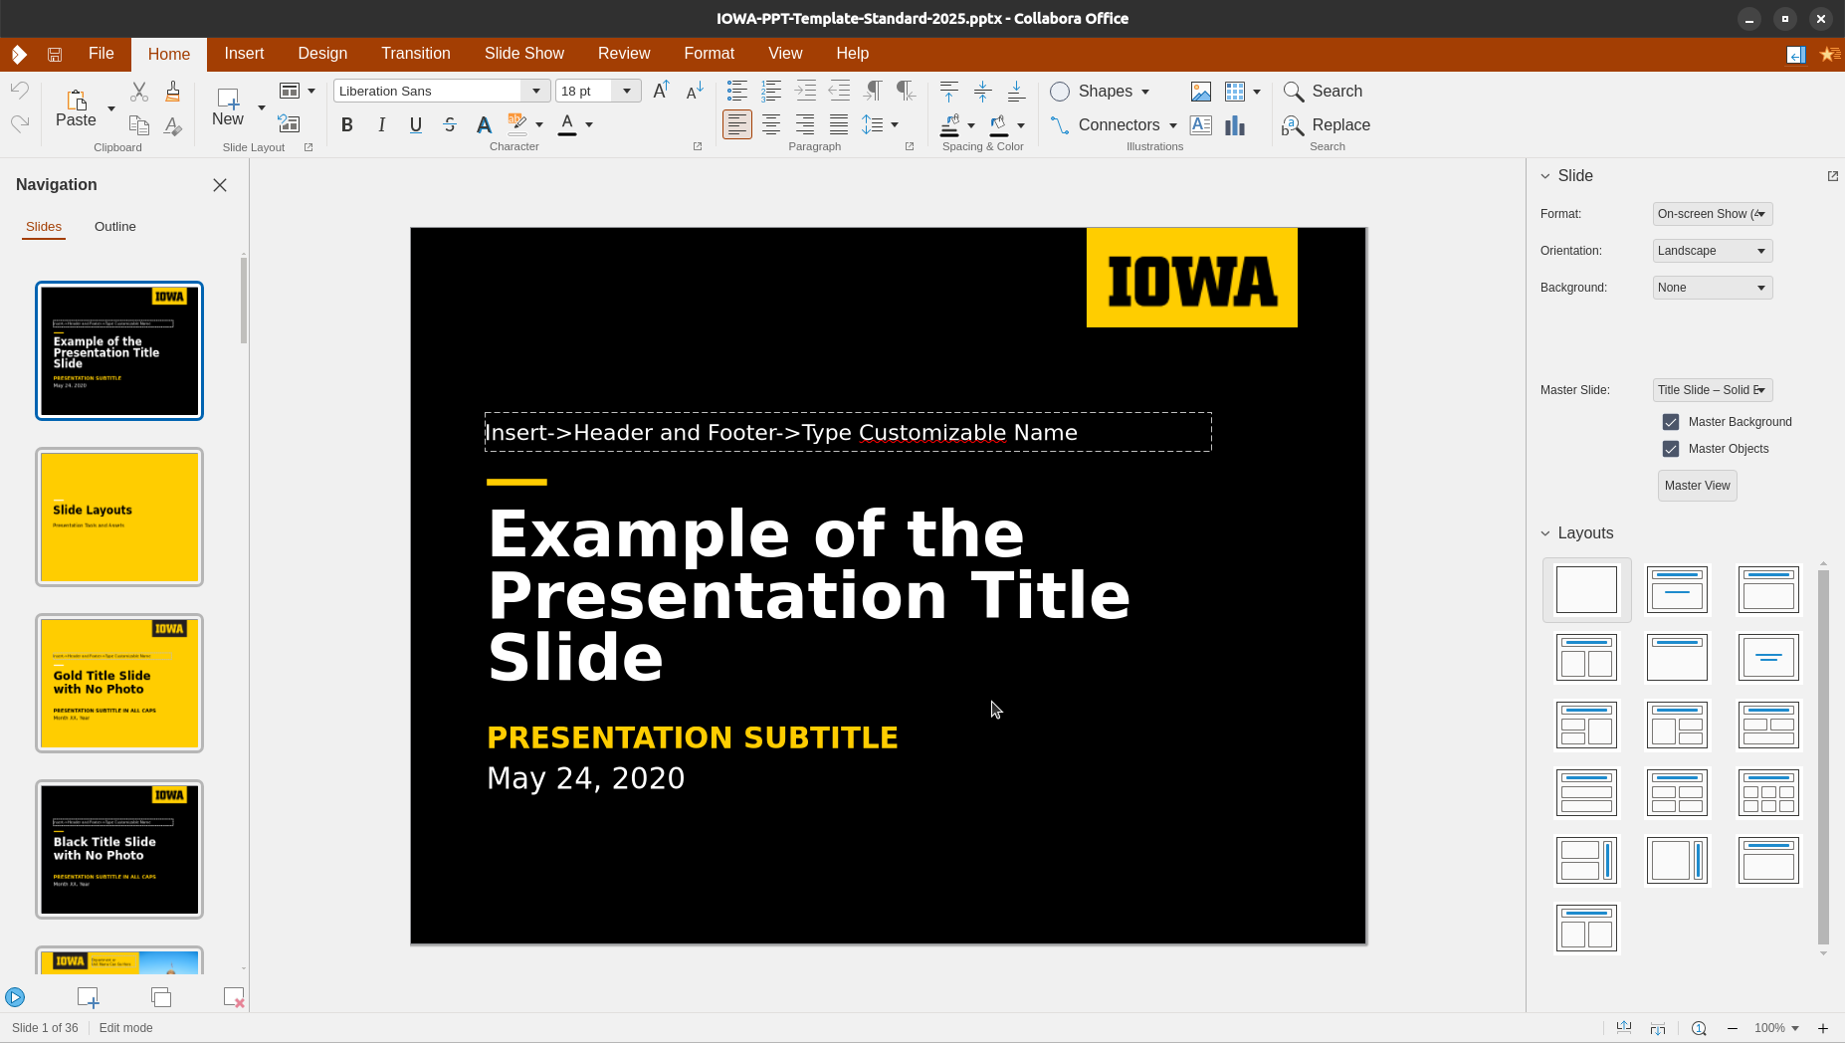Open the Orientation Landscape dropdown

click(x=1712, y=251)
